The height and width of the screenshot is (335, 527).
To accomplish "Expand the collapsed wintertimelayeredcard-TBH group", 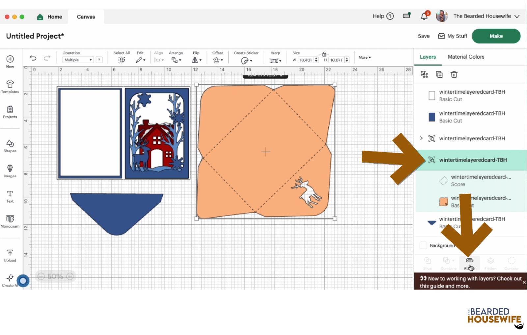I will point(421,138).
